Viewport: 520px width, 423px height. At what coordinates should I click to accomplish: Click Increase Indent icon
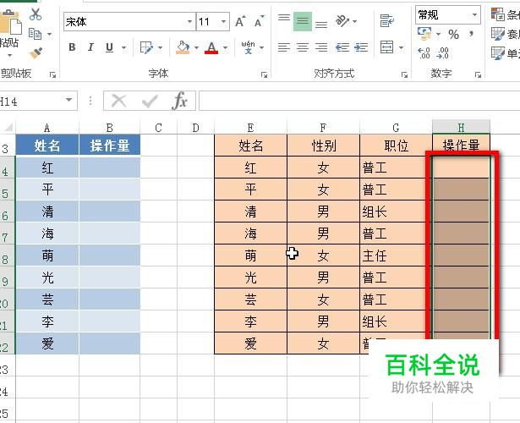361,47
